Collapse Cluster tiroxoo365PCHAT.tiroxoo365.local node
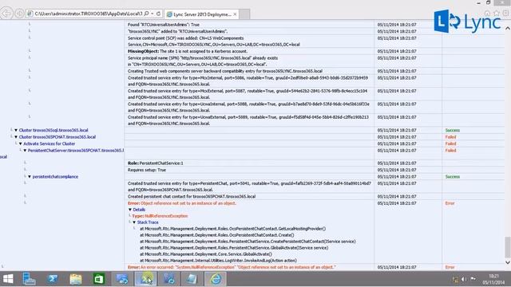This screenshot has height=287, width=511. pyautogui.click(x=16, y=137)
